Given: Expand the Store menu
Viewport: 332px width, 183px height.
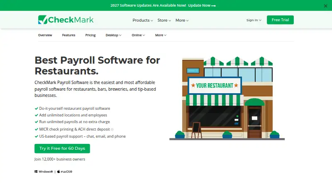Looking at the screenshot, I should tap(164, 20).
